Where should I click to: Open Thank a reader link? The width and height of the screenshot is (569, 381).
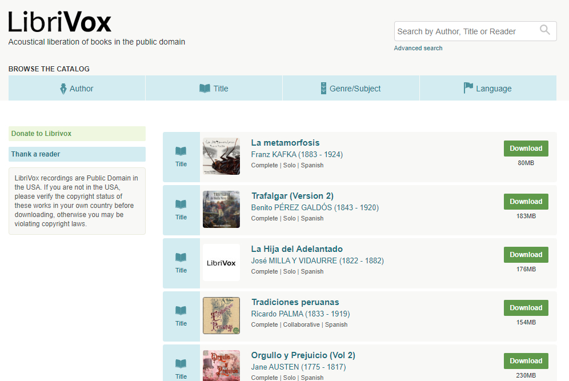(x=77, y=154)
